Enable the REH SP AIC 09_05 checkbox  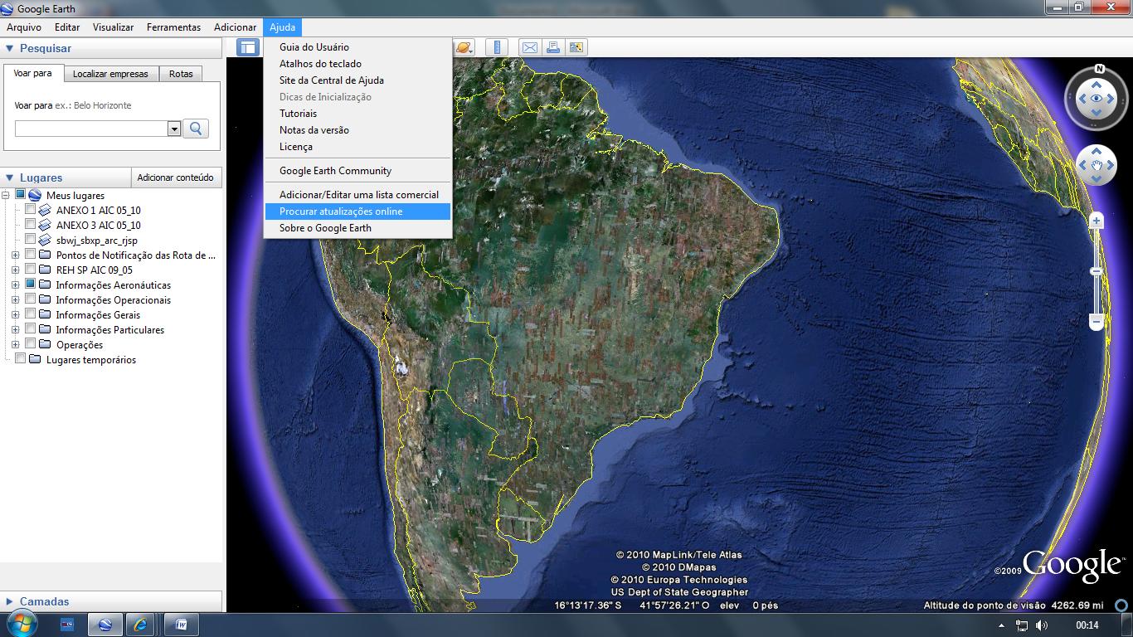(x=31, y=270)
